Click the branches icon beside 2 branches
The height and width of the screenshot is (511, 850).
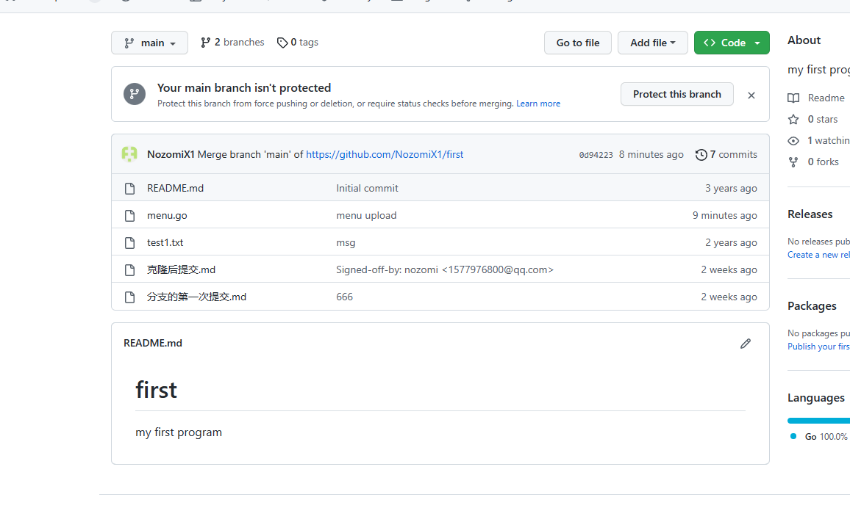pos(206,43)
